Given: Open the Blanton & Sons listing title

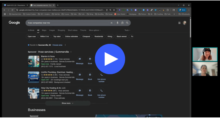Looking at the screenshot, I should [x=48, y=57].
